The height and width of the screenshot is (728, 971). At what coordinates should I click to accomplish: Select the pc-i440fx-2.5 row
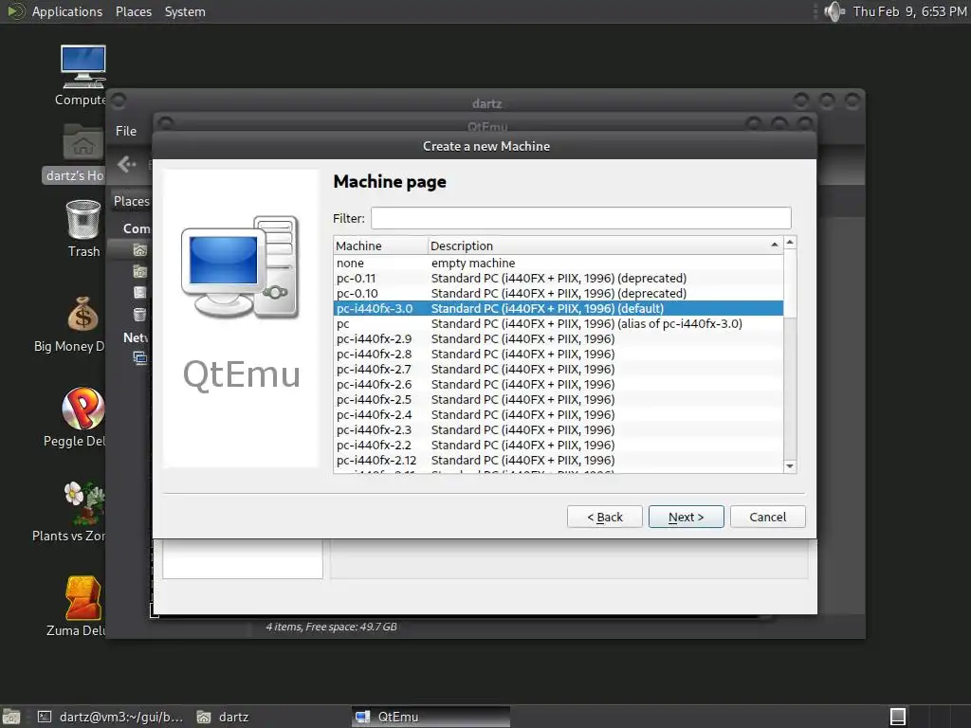(x=558, y=399)
